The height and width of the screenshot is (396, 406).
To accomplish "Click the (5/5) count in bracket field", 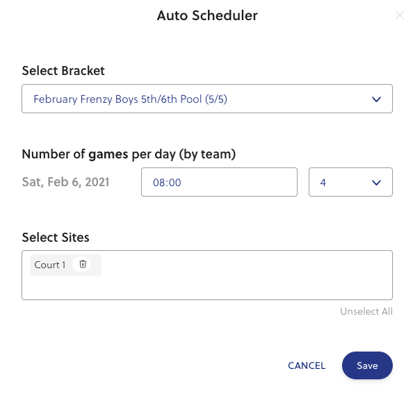I will pyautogui.click(x=216, y=99).
